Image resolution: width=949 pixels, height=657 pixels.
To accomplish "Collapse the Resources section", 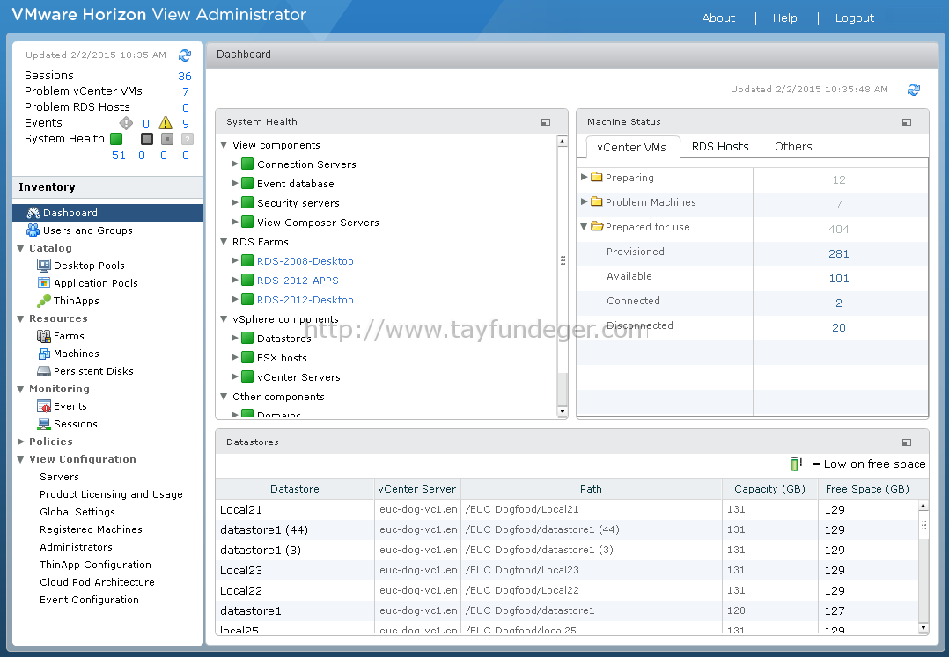I will point(20,319).
